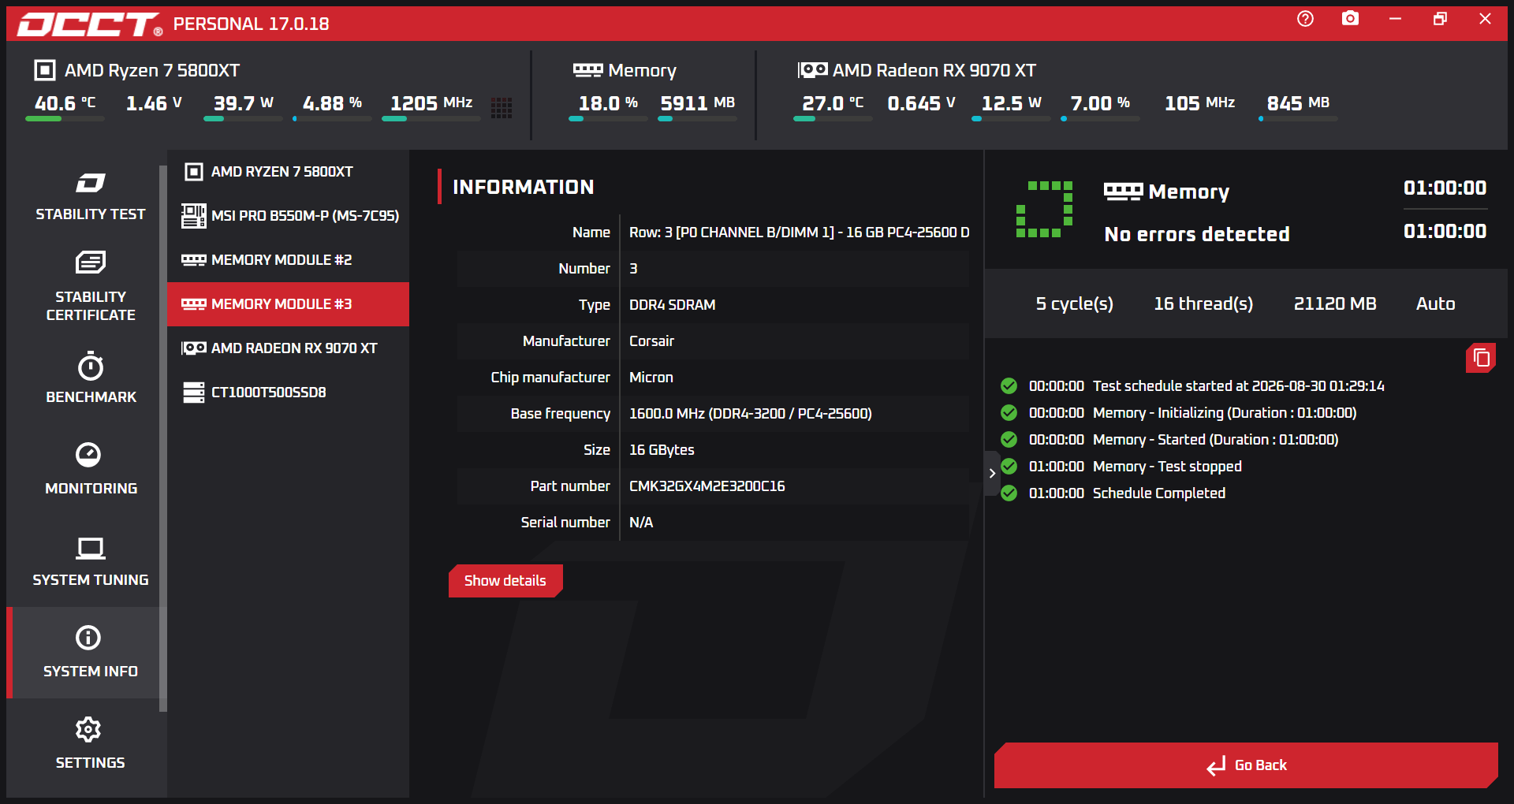
Task: Click the CPU temperature level bar
Action: point(65,119)
